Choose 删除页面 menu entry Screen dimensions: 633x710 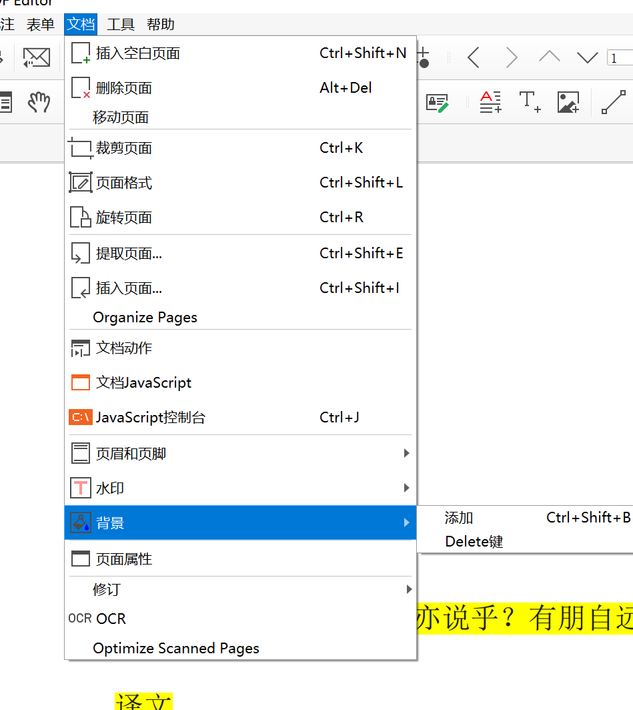[x=240, y=88]
